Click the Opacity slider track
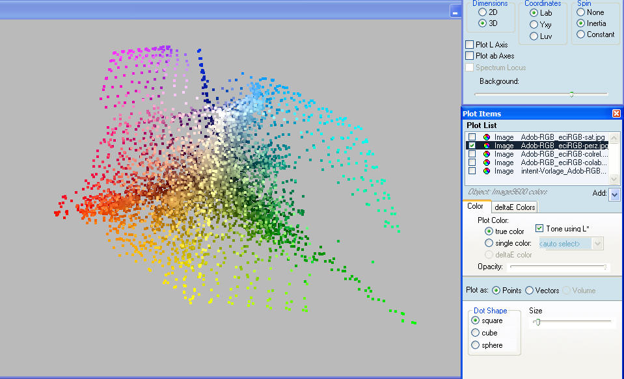624x379 pixels. (558, 267)
